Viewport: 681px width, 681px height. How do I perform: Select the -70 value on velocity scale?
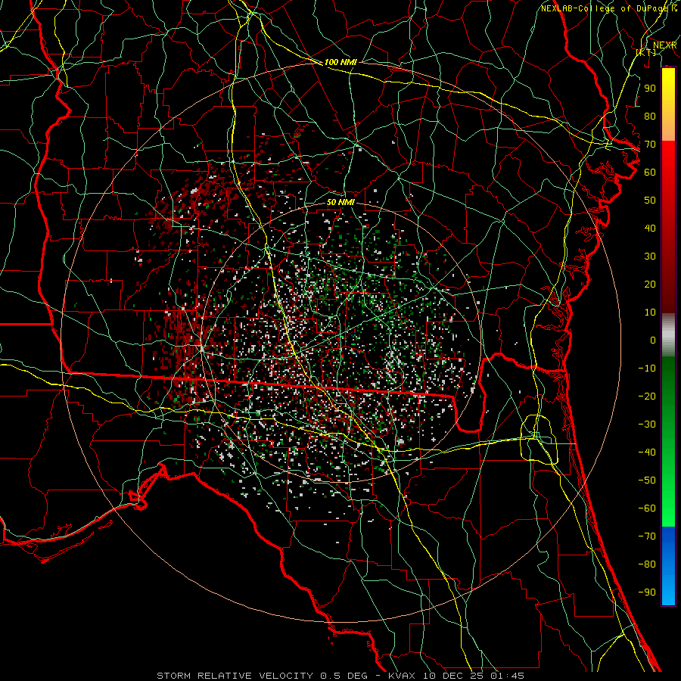point(647,536)
